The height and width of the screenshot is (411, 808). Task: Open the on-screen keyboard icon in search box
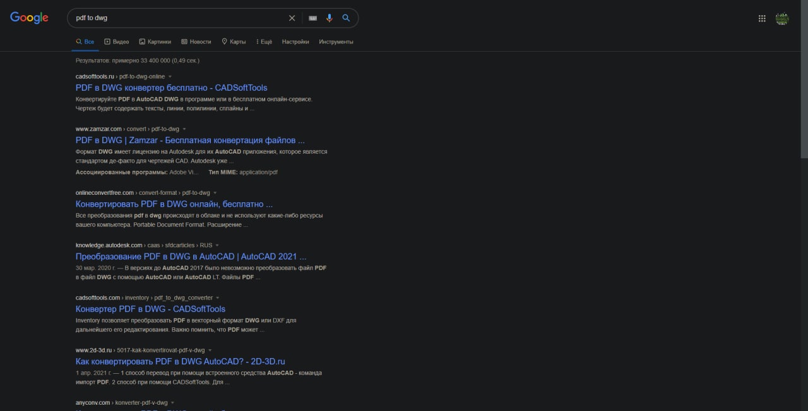312,18
